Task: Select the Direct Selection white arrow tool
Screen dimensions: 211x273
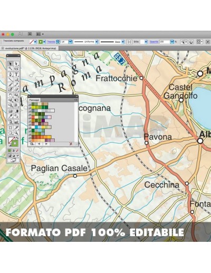Action: click(16, 63)
